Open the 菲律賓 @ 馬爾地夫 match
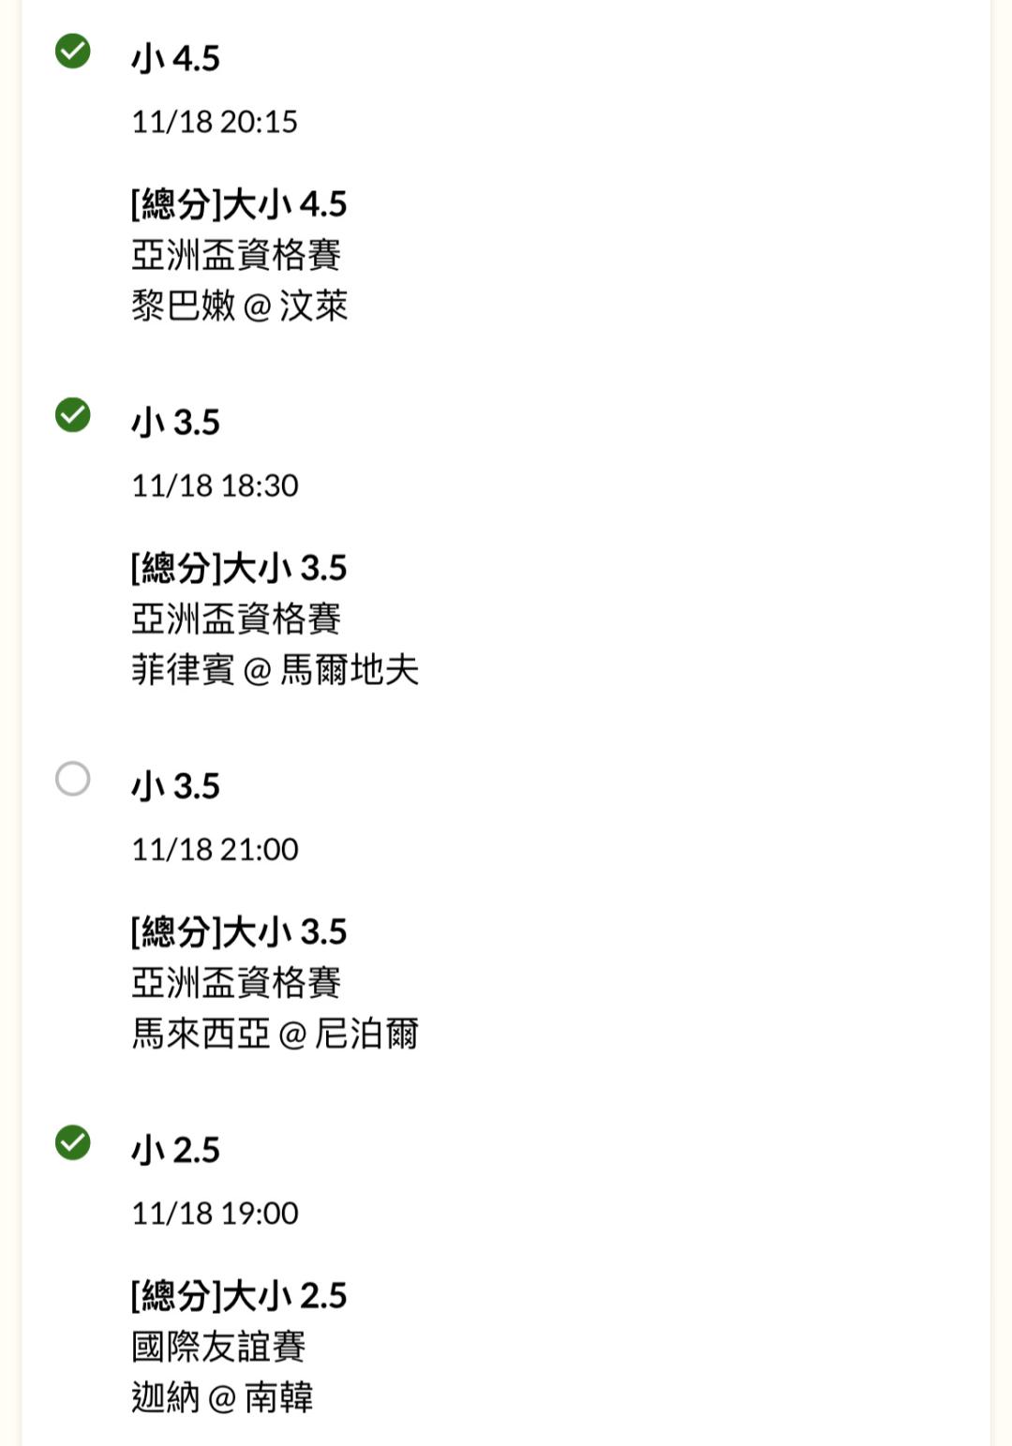The width and height of the screenshot is (1012, 1446). (275, 670)
